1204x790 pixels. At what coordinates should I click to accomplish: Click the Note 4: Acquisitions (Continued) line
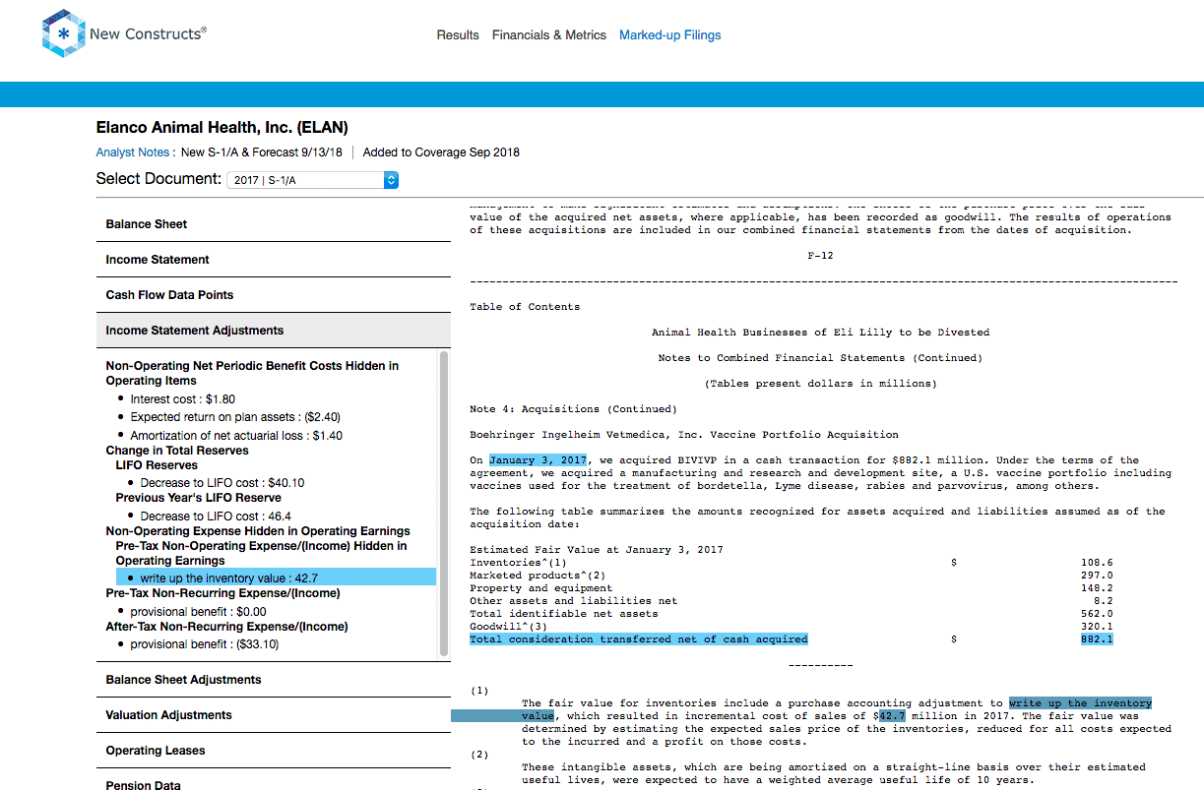point(573,409)
